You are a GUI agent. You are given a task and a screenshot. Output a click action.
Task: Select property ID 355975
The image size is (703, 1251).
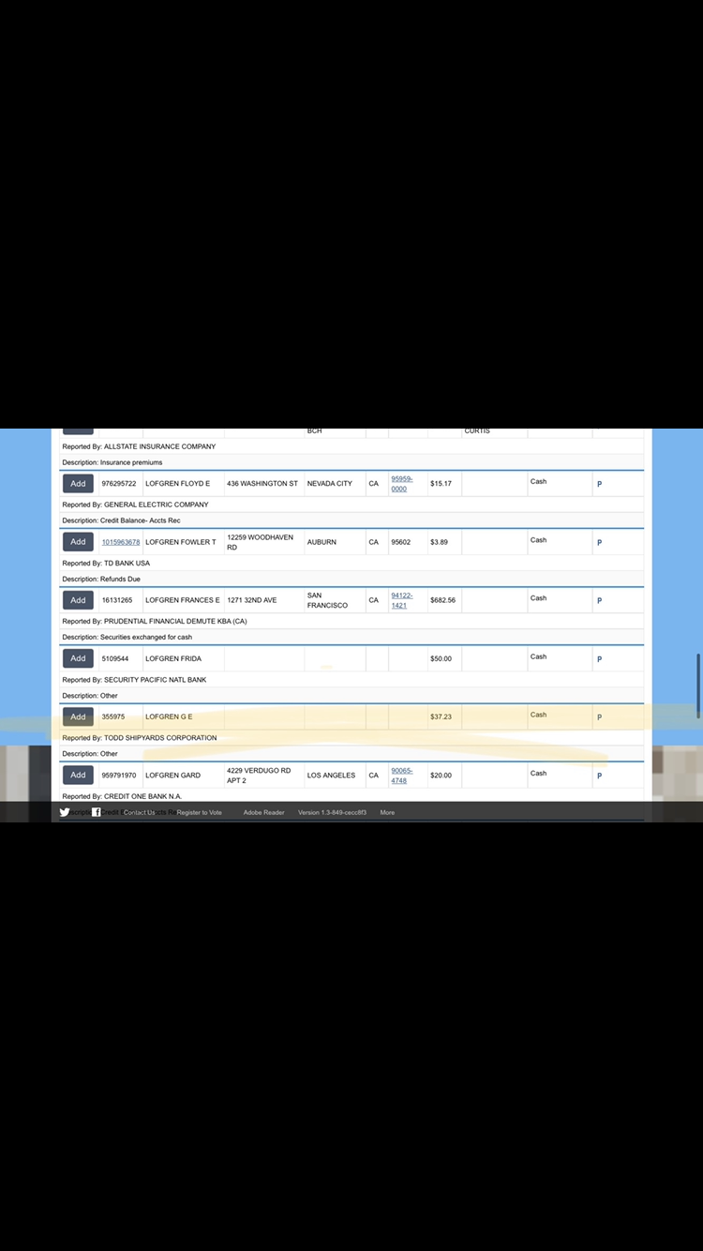[113, 716]
